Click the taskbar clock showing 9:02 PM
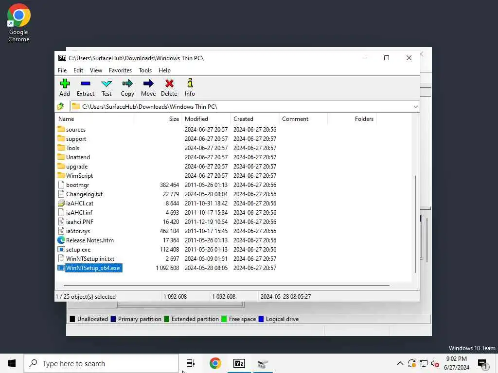498x373 pixels. pos(456,363)
